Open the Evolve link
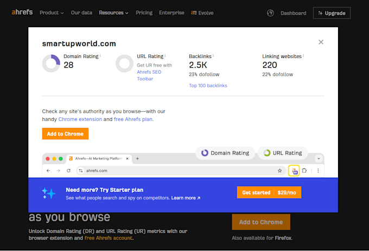This screenshot has width=369, height=251. [x=202, y=13]
